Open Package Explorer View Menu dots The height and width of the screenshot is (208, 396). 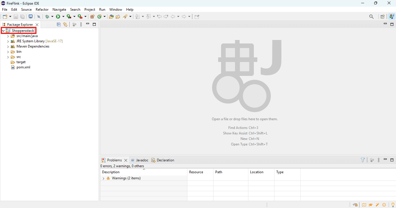[81, 25]
